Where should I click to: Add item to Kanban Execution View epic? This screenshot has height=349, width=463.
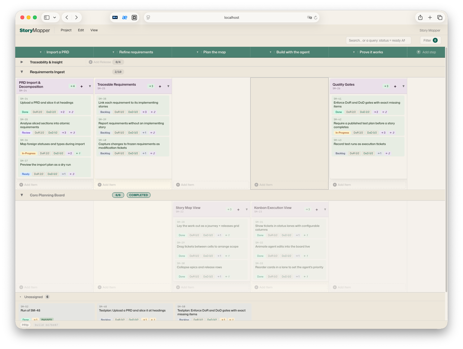click(x=317, y=210)
